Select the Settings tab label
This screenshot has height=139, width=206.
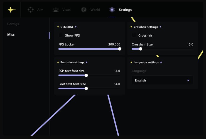pyautogui.click(x=125, y=10)
